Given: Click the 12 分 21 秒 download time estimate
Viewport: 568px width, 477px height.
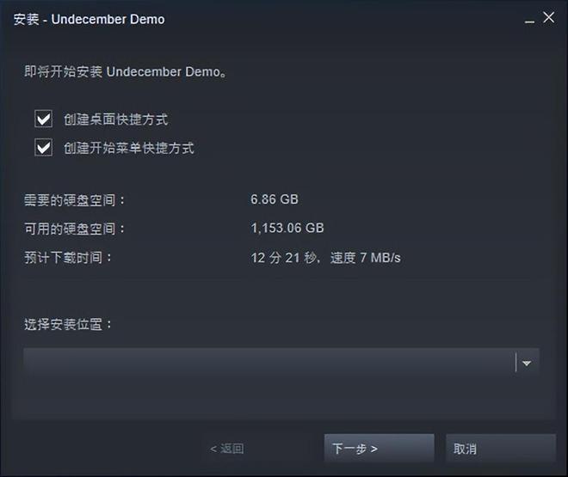Looking at the screenshot, I should pyautogui.click(x=285, y=258).
